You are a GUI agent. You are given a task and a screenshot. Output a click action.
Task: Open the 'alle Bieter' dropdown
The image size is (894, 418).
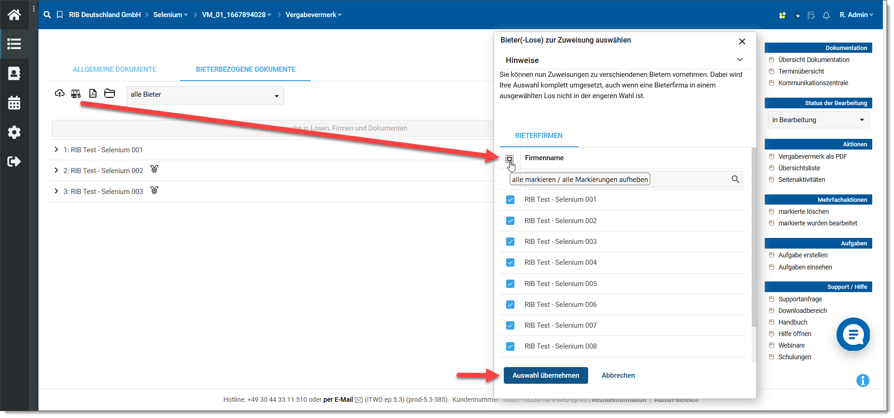click(x=205, y=95)
